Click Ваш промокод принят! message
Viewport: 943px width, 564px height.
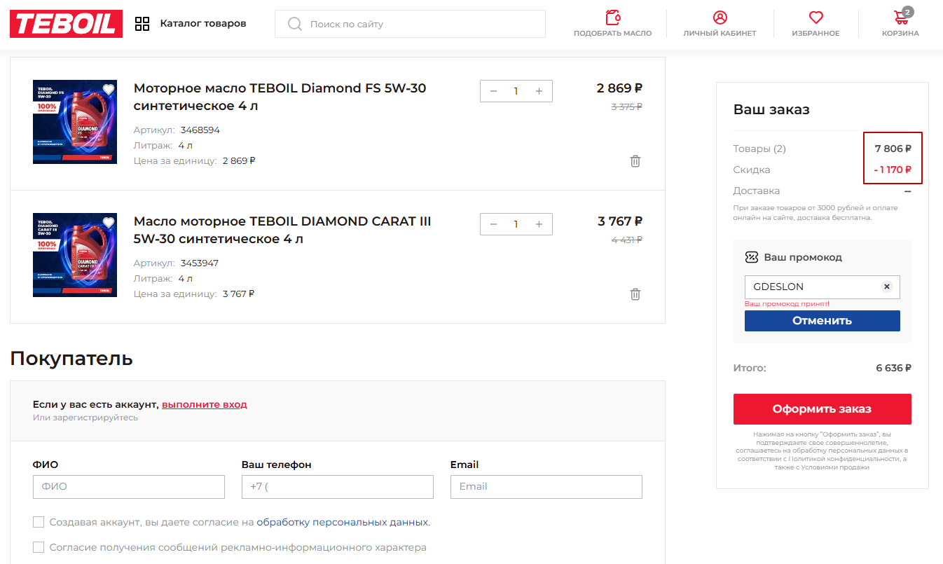pyautogui.click(x=787, y=304)
